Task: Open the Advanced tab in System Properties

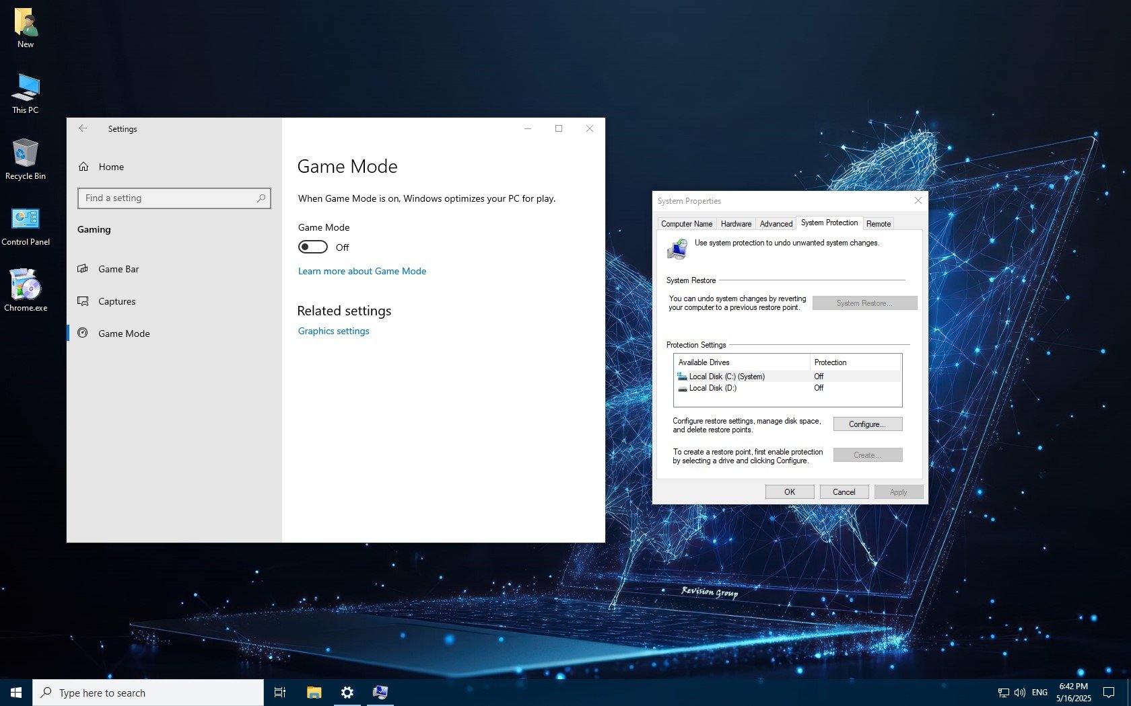Action: (x=776, y=224)
